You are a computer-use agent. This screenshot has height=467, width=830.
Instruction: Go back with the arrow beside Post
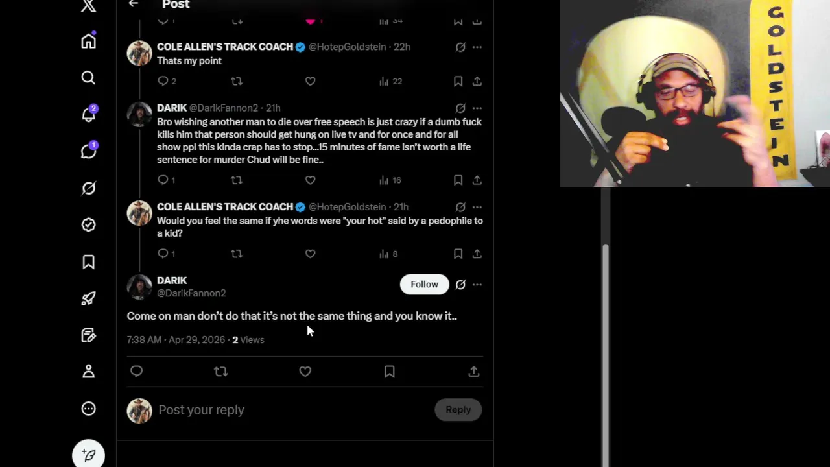coord(134,4)
